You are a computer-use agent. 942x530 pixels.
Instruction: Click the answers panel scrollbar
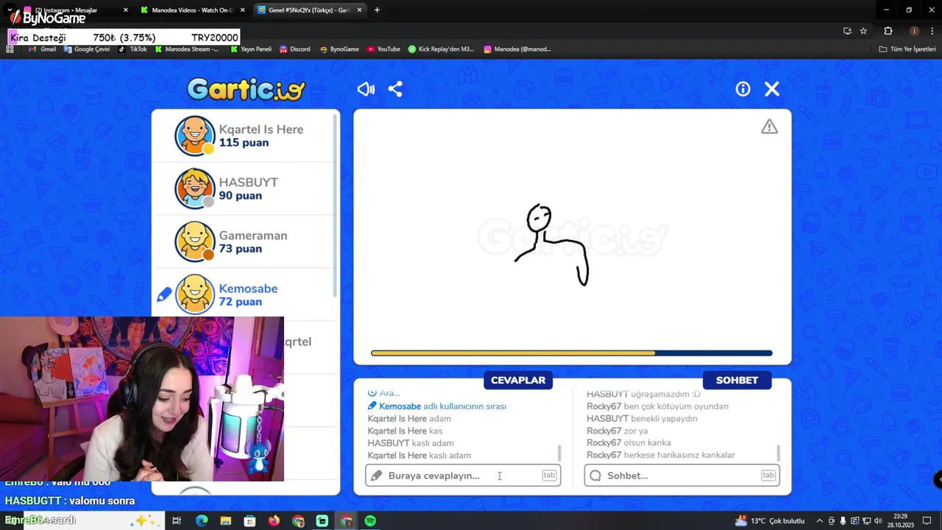point(559,453)
